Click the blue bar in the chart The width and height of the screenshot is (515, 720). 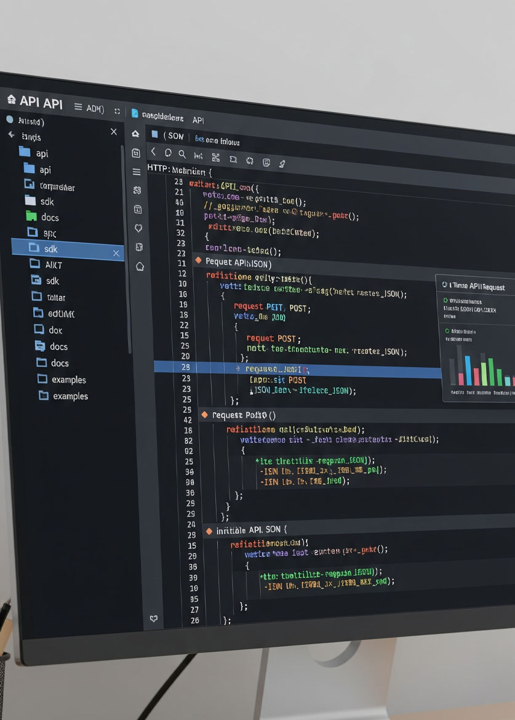click(468, 370)
